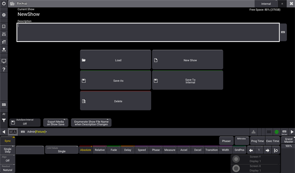Select the Decel layer tab
This screenshot has height=173, width=295.
[x=198, y=150]
